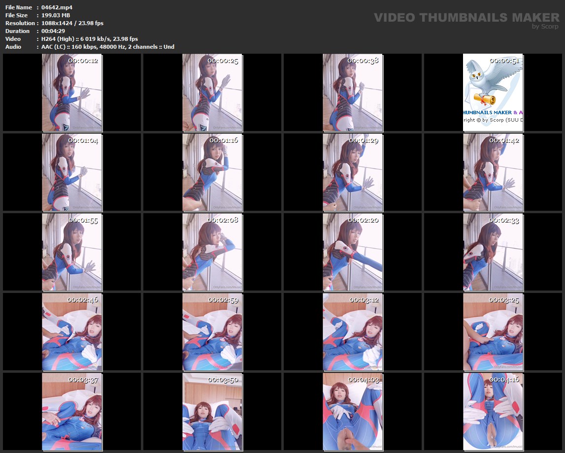Click the thumbnail labeled 00:01:16
Image resolution: width=565 pixels, height=453 pixels.
point(212,172)
